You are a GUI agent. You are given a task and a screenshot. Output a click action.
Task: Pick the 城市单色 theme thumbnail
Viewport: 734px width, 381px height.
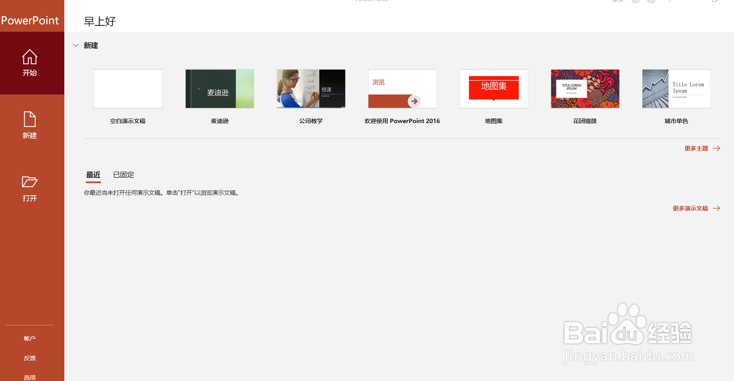point(676,89)
